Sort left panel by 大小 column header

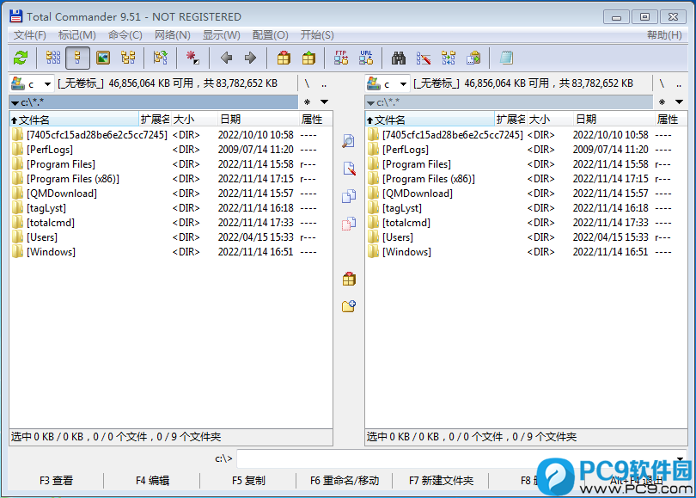point(194,119)
